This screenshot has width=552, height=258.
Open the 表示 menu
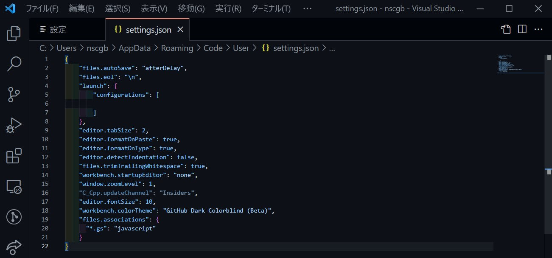pos(154,8)
